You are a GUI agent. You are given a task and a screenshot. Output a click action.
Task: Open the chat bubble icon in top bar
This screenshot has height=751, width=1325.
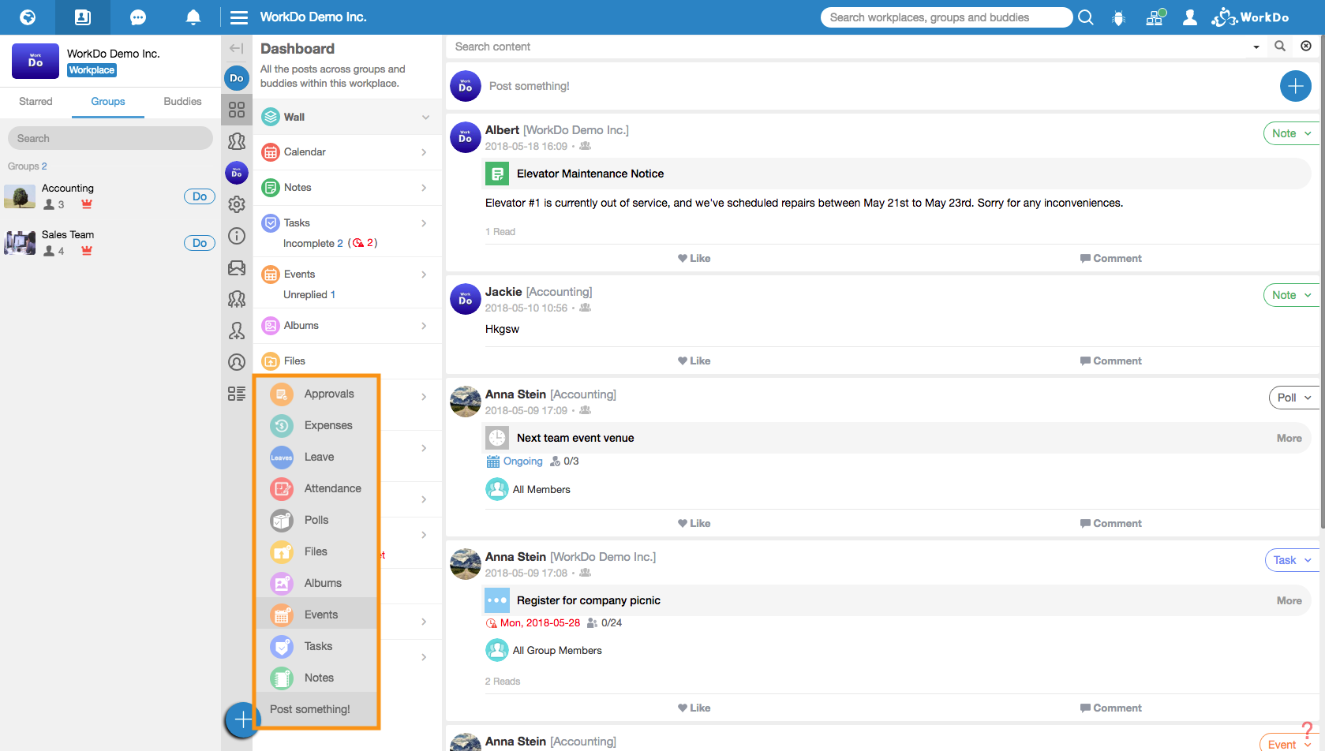point(138,17)
